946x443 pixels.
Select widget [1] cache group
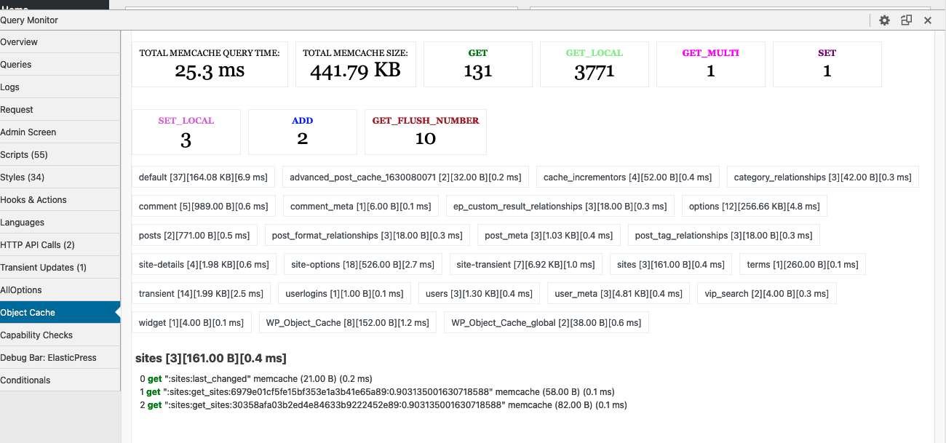[191, 322]
